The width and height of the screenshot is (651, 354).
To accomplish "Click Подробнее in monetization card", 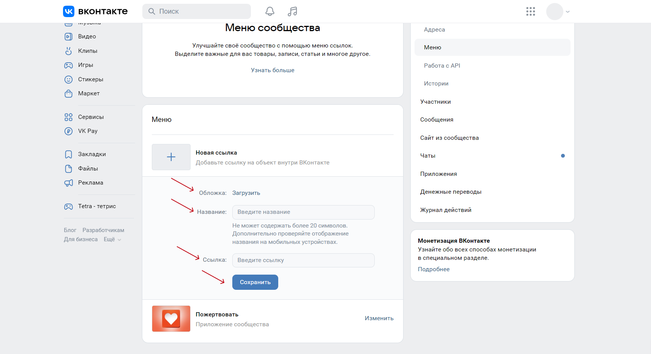I will (433, 269).
